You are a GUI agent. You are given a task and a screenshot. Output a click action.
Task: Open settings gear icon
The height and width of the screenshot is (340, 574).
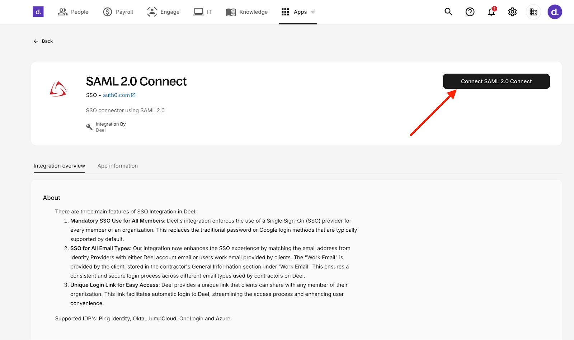click(512, 12)
